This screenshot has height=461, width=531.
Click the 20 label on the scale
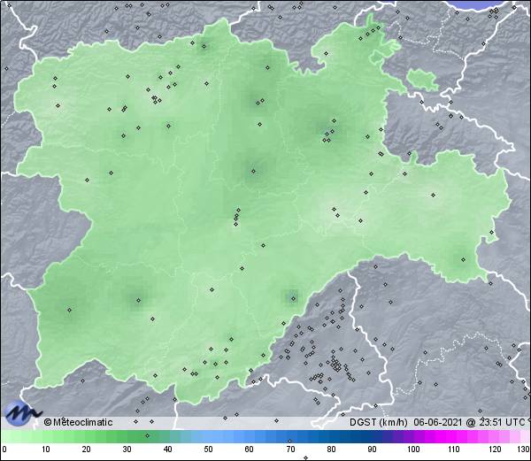87,449
